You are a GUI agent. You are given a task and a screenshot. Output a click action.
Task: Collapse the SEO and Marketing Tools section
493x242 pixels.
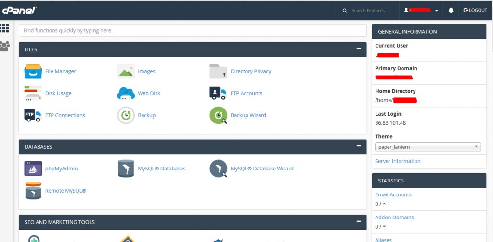click(x=358, y=222)
